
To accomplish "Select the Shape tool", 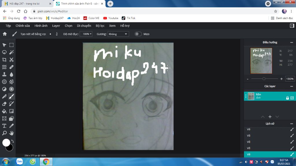I will pyautogui.click(x=12, y=118).
